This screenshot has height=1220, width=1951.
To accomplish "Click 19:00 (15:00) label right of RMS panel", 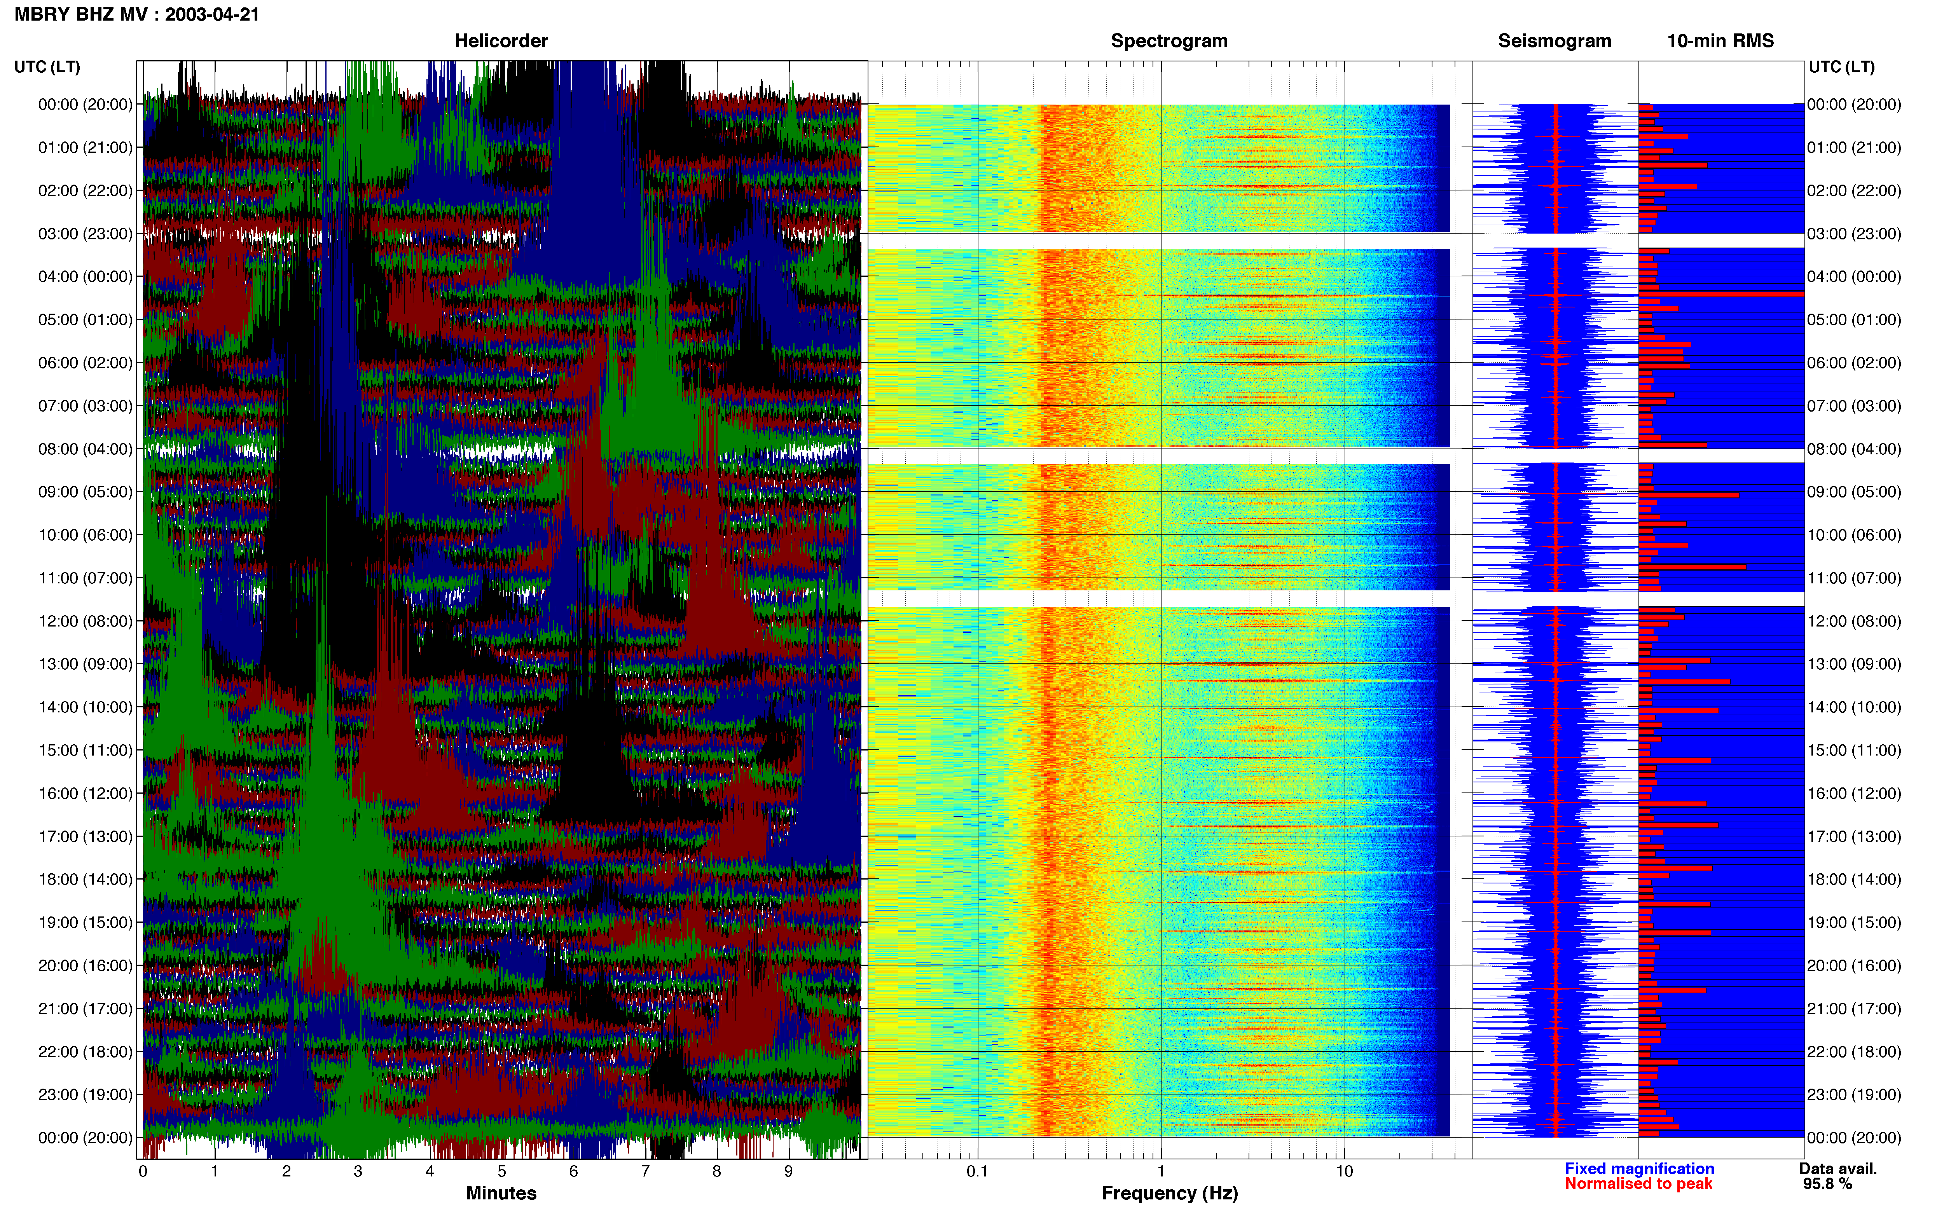I will tap(1854, 922).
